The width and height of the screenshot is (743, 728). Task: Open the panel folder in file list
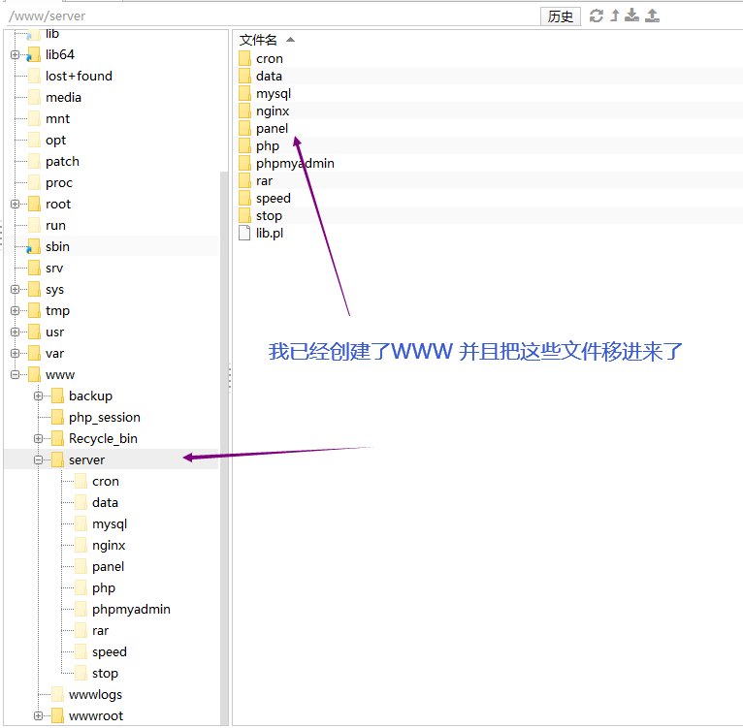coord(272,129)
